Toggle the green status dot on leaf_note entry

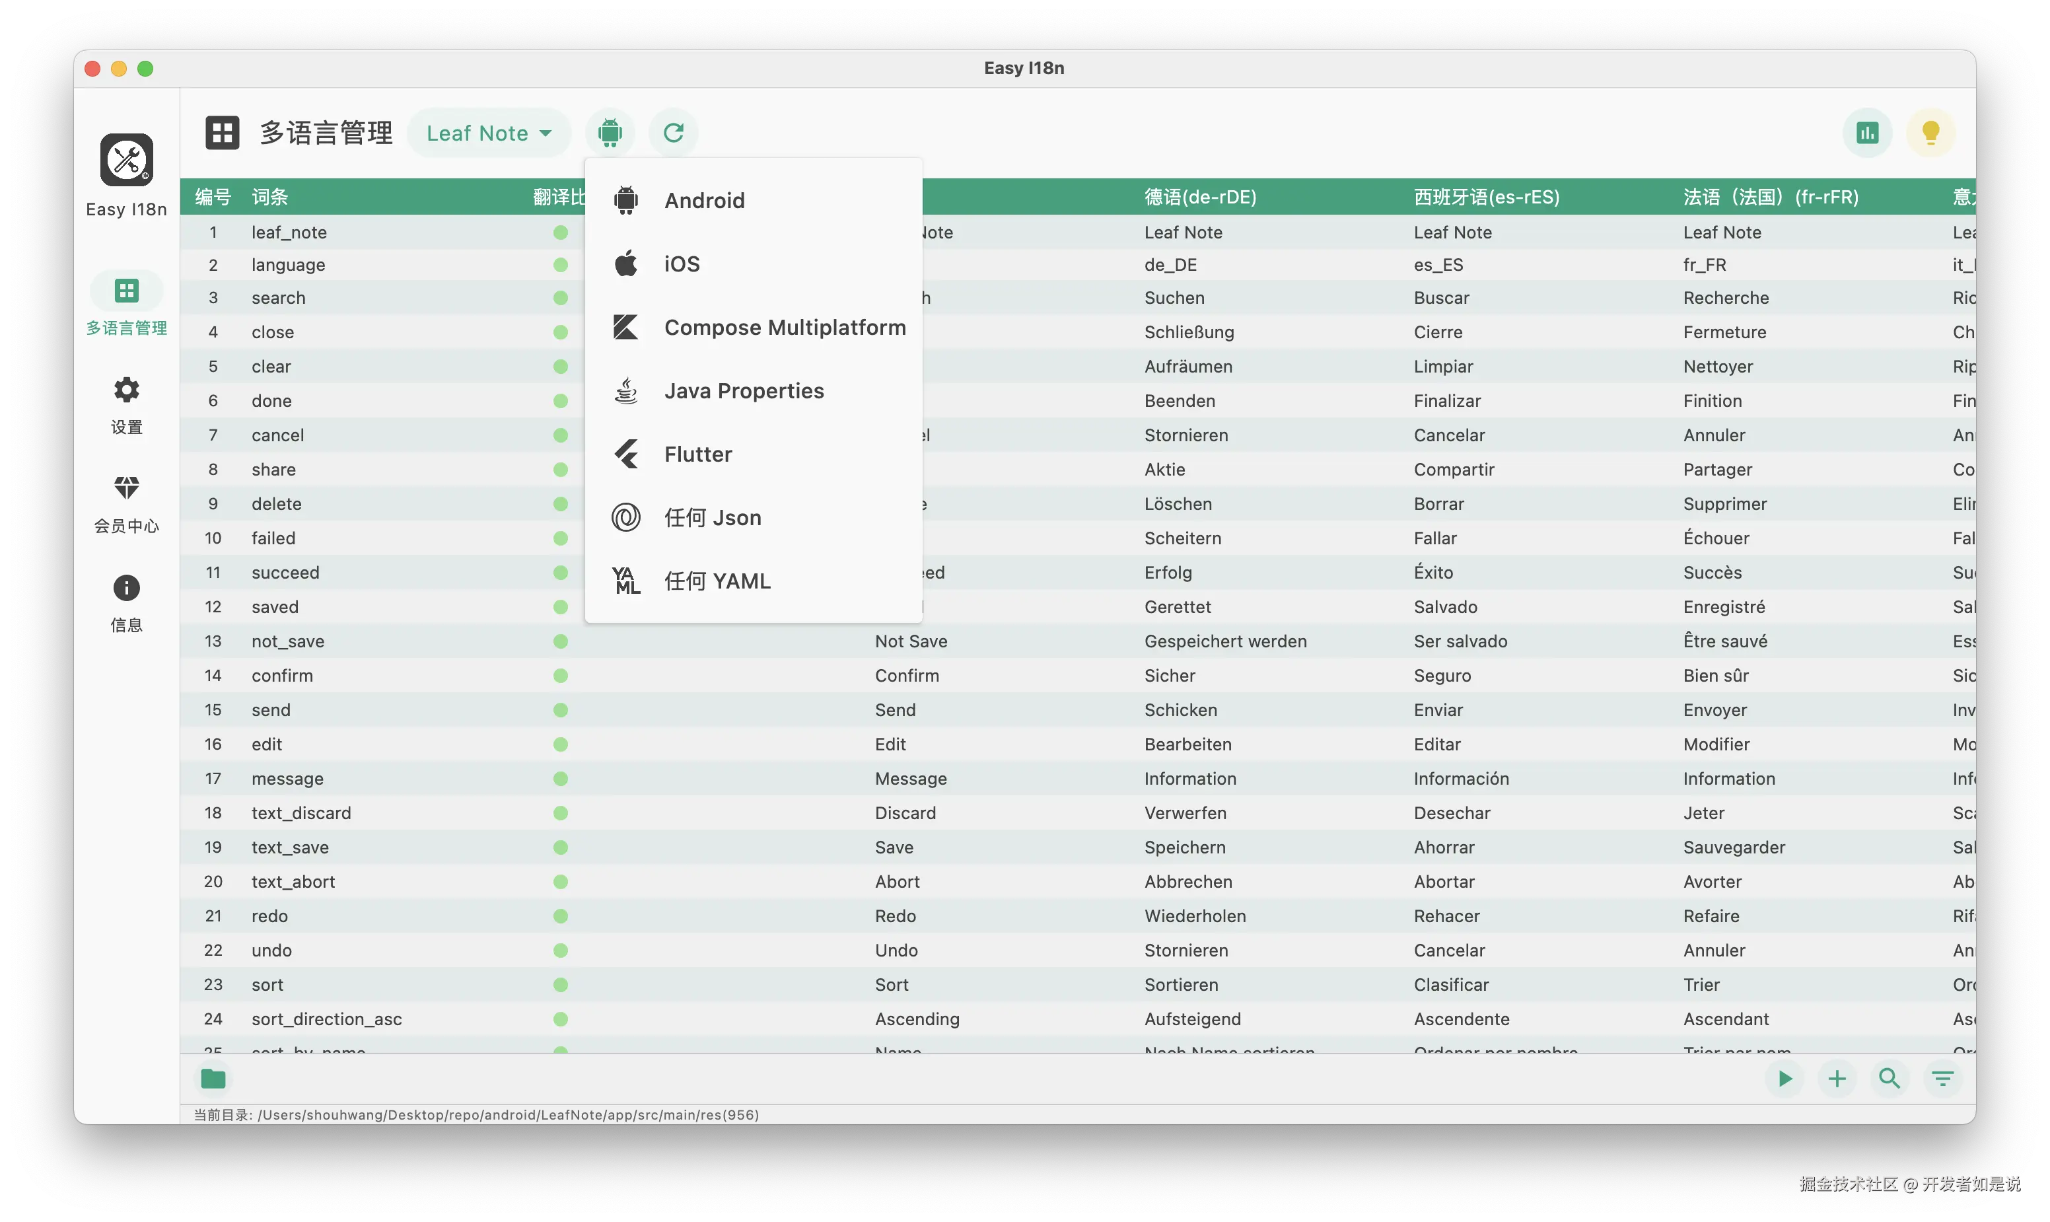click(x=561, y=233)
